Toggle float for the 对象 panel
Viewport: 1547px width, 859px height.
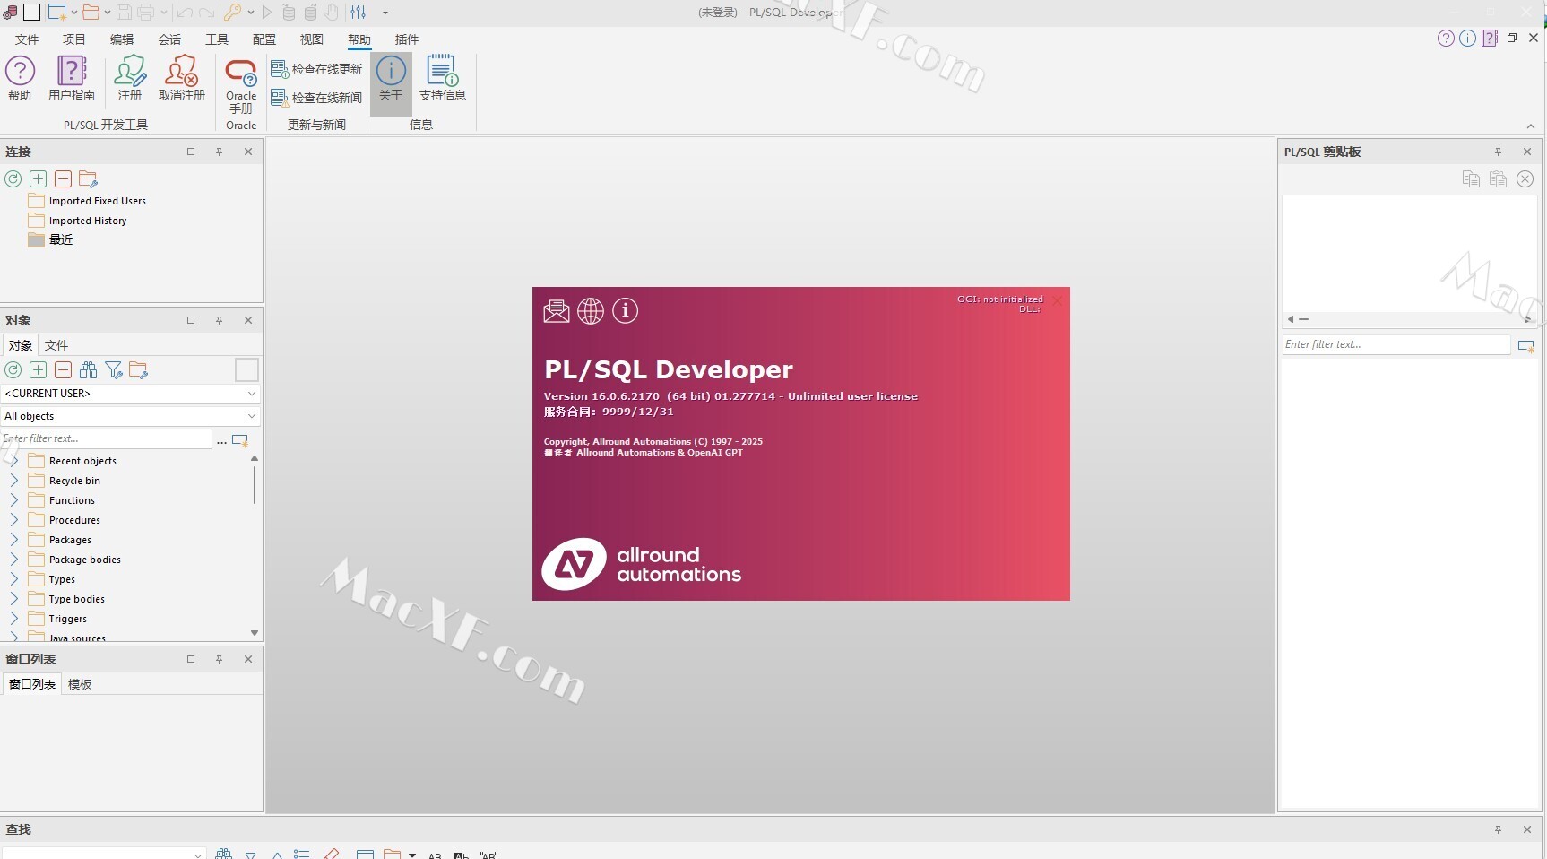click(191, 320)
